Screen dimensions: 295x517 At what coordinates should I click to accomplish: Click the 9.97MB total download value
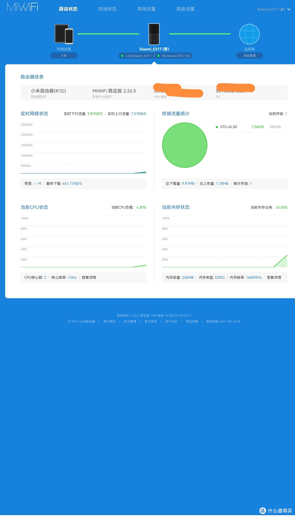pyautogui.click(x=188, y=184)
